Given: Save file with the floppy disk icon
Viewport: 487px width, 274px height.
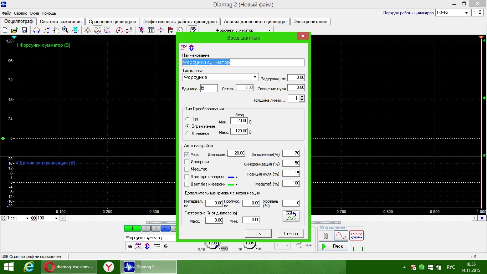Looking at the screenshot, I should click(24, 30).
